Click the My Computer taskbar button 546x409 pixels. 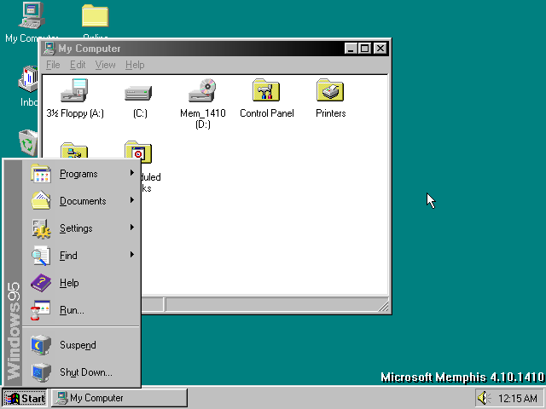click(x=119, y=398)
